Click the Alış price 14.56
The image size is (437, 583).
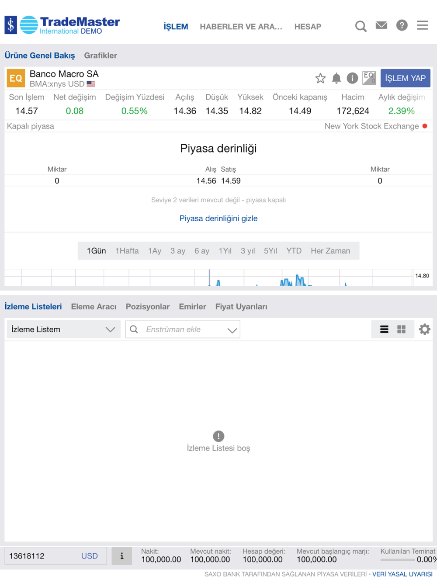pos(206,181)
